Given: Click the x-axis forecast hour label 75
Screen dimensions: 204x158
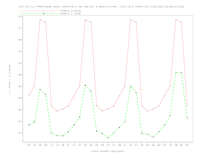Looking at the screenshot, I should click(170, 145).
